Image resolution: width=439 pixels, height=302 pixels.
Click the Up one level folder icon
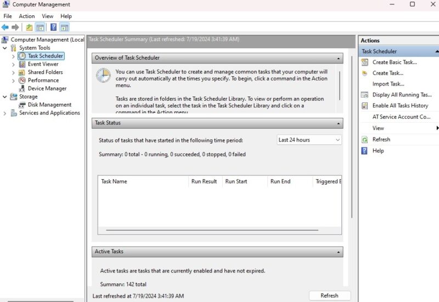pyautogui.click(x=29, y=27)
